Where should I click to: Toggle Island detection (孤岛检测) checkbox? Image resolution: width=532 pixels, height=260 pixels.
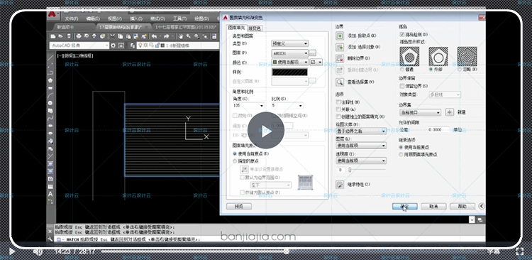[x=402, y=35]
